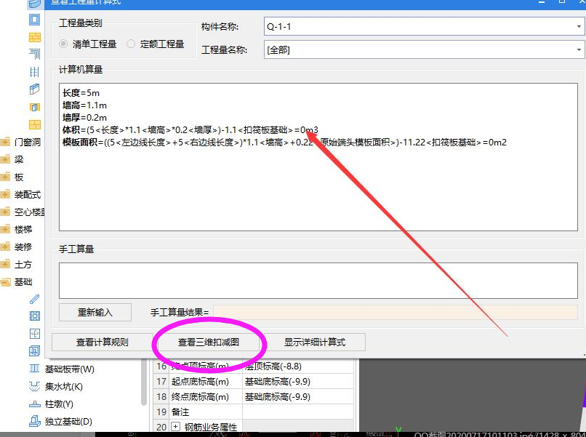Click the 3D wall block outline icon

[34, 89]
